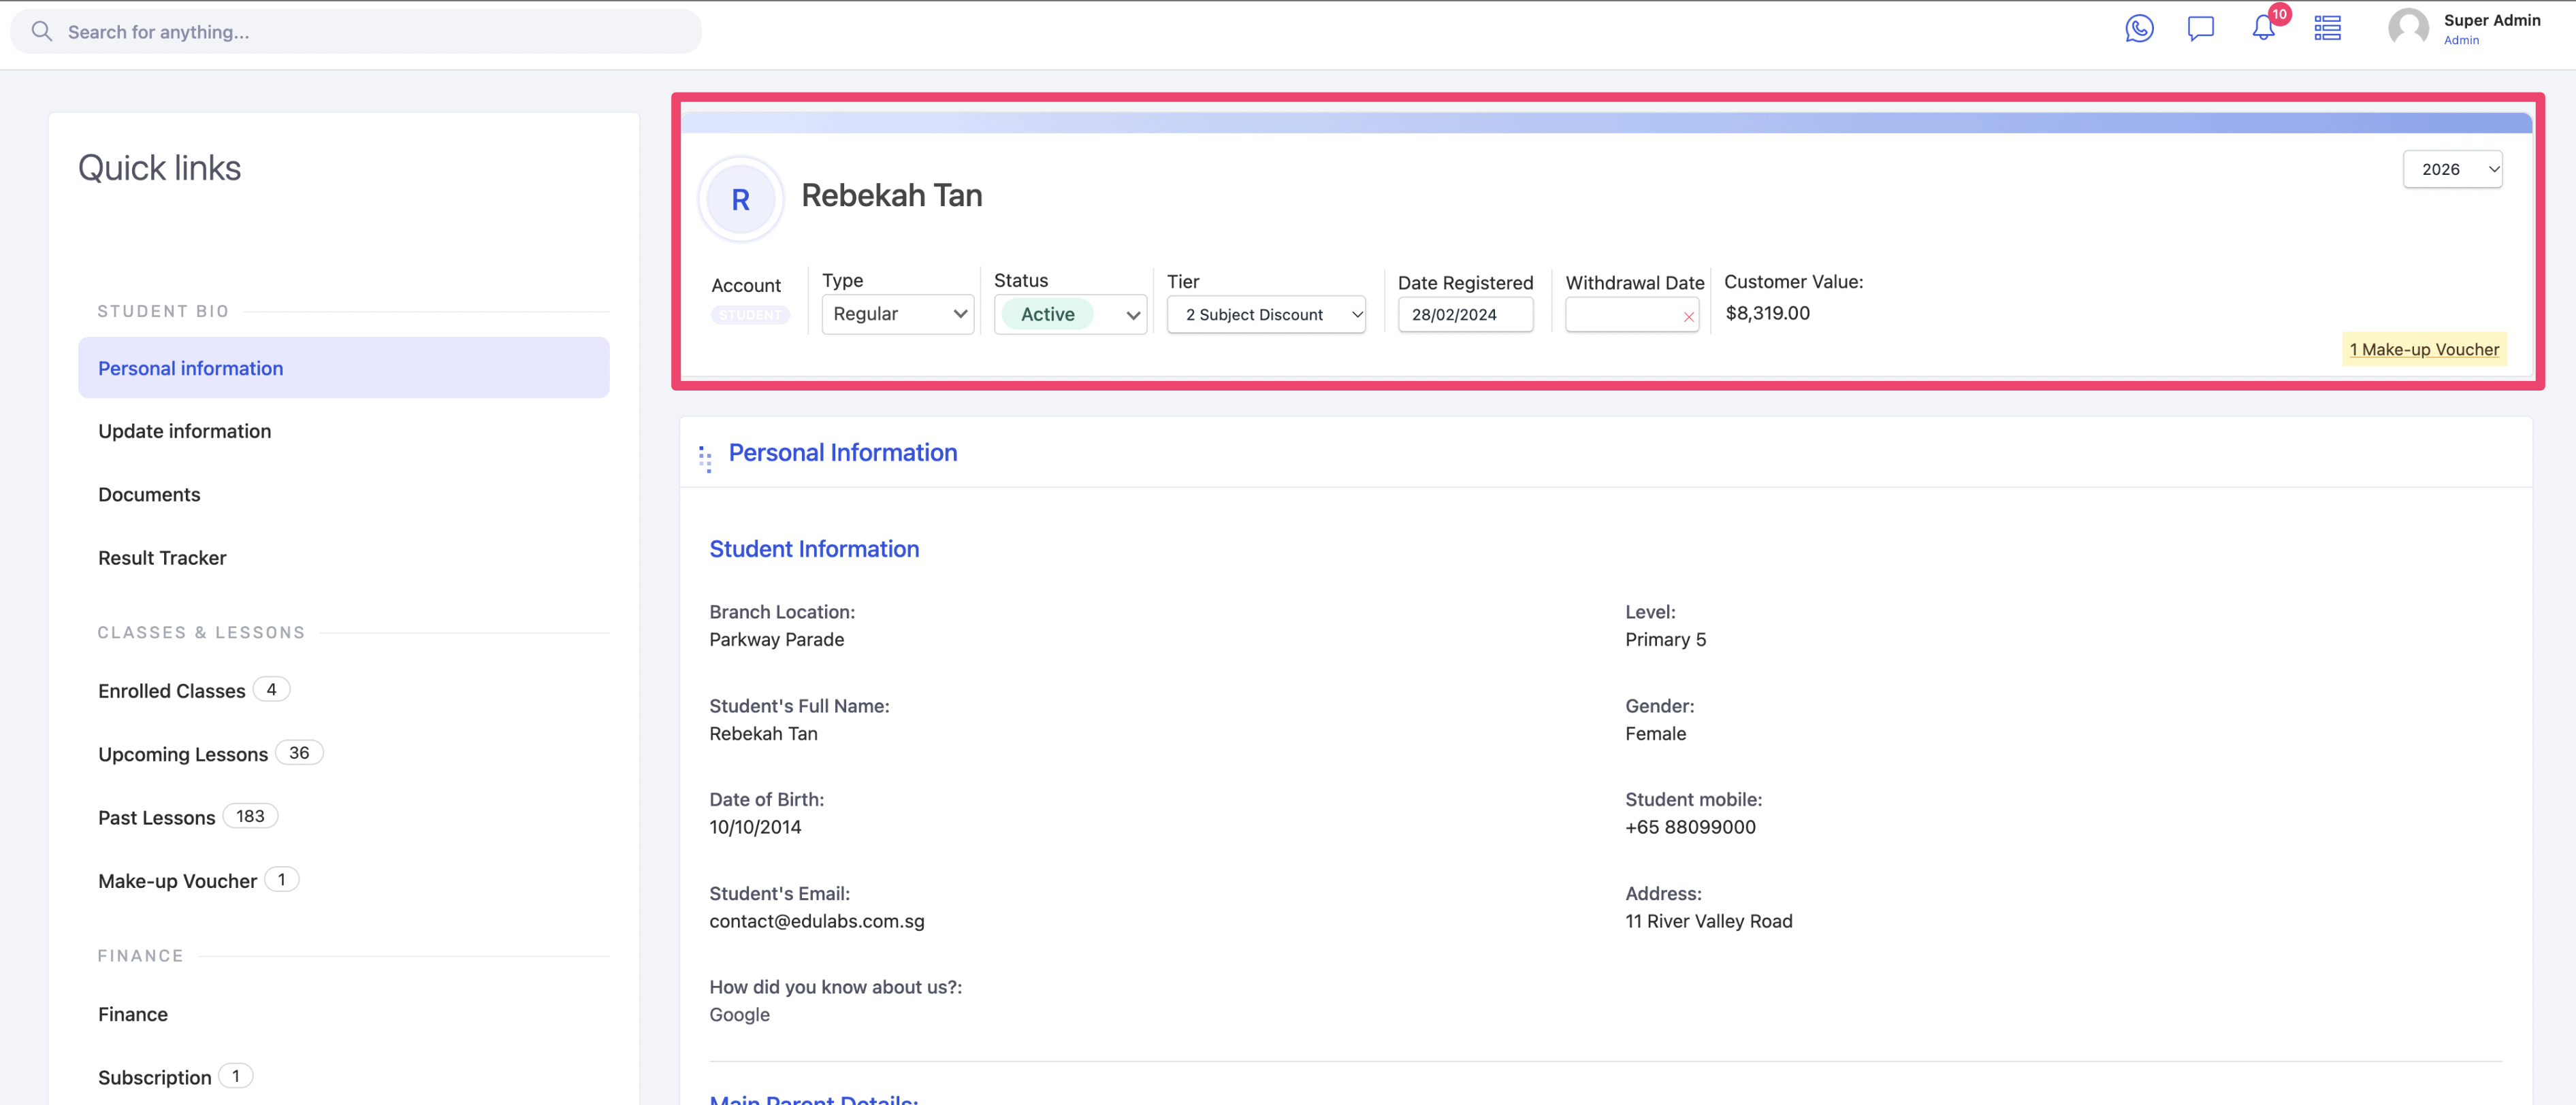Click the Personal Information section heading
Screen dimensions: 2576x1105
(x=842, y=452)
